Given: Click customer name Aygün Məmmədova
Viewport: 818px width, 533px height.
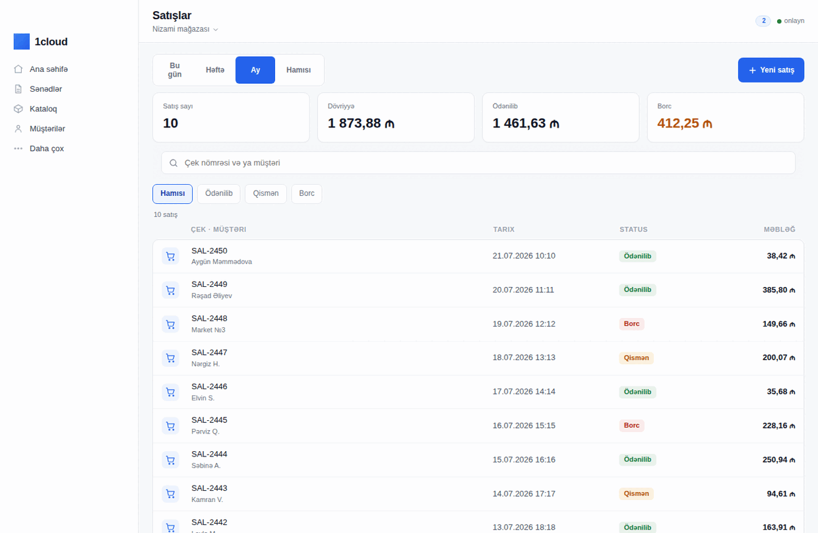Looking at the screenshot, I should pyautogui.click(x=222, y=262).
